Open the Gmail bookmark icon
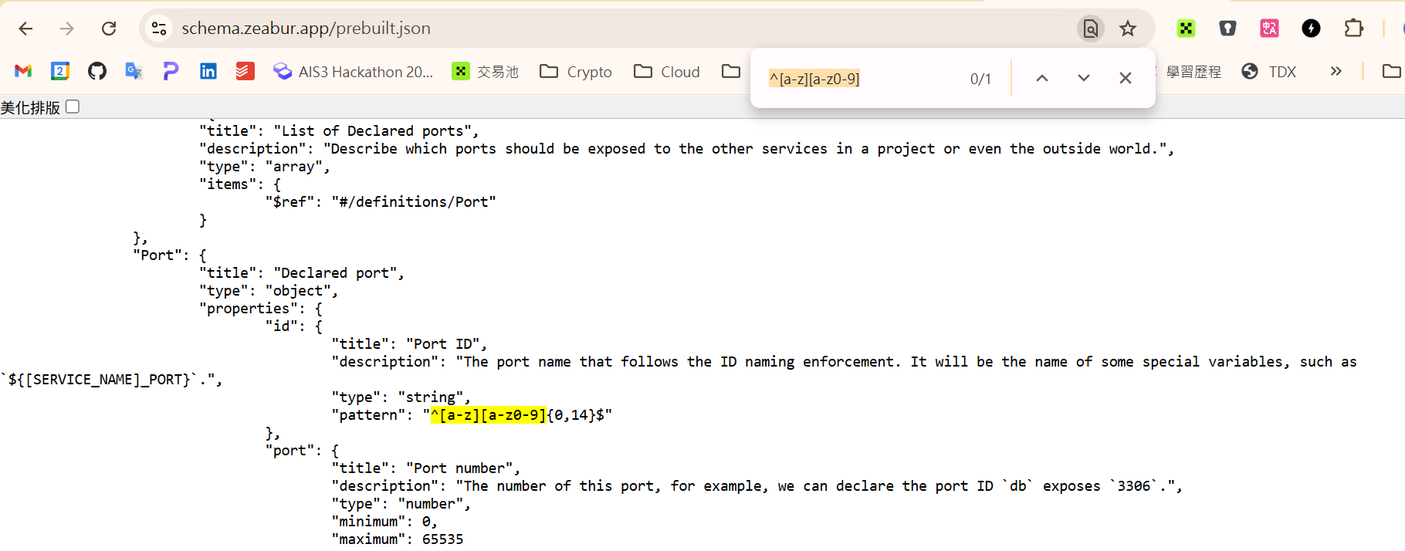This screenshot has height=551, width=1405. 23,72
